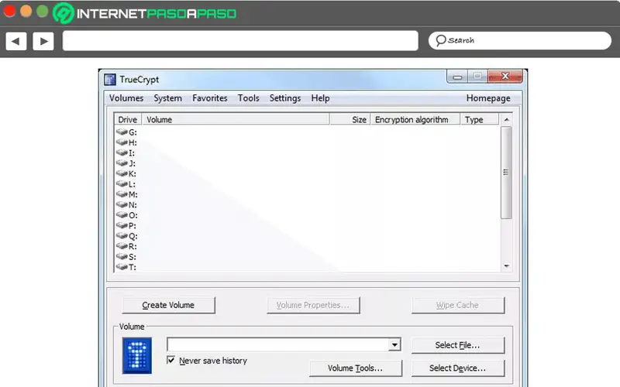Click the Select Device button

[458, 368]
